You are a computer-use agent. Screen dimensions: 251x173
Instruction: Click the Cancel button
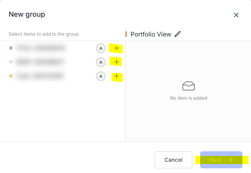point(173,160)
